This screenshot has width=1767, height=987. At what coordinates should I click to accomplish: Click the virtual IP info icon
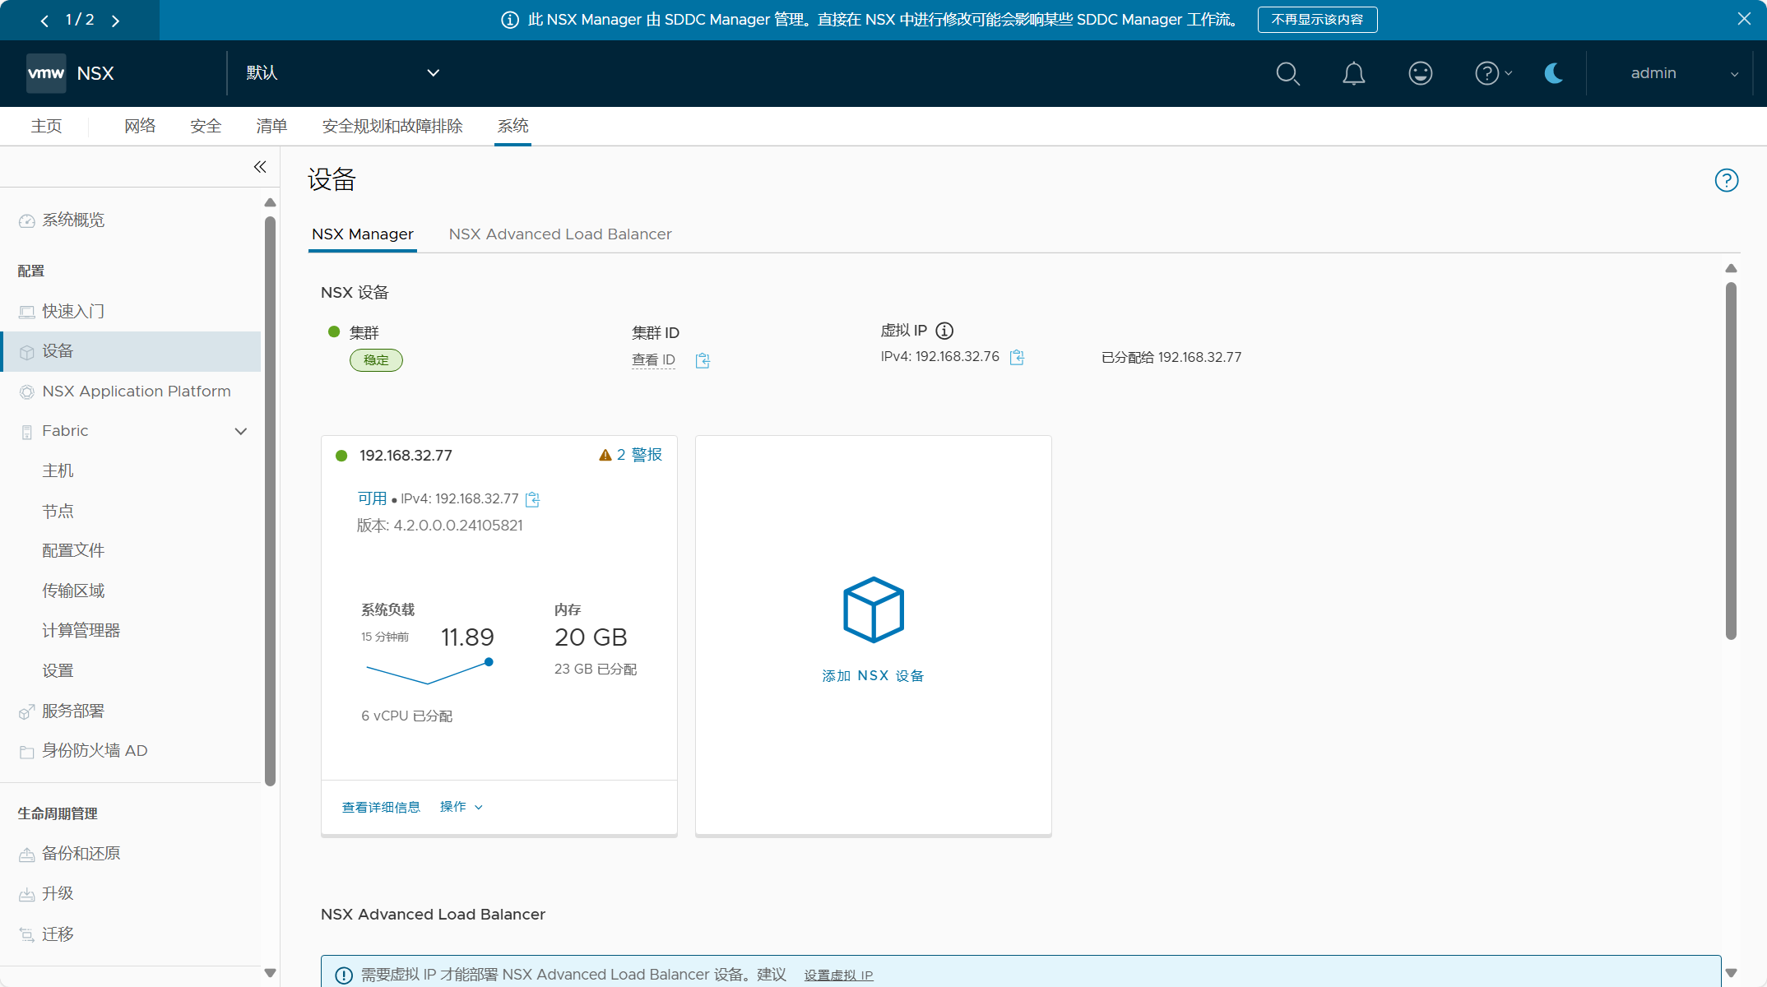click(x=944, y=331)
